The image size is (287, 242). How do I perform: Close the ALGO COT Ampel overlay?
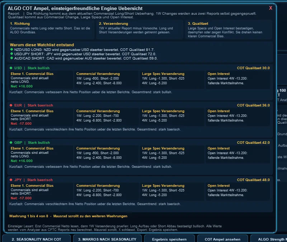270,8
